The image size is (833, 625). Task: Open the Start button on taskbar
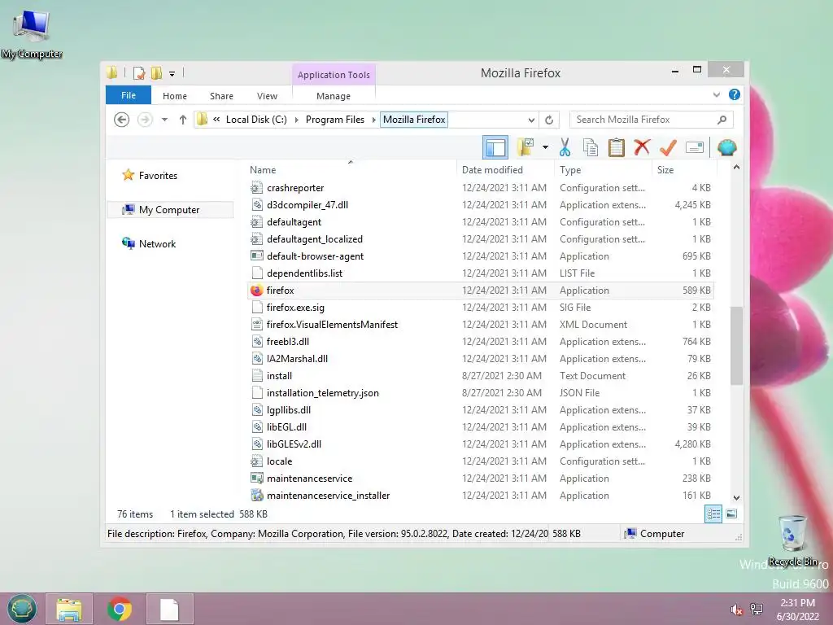coord(22,609)
